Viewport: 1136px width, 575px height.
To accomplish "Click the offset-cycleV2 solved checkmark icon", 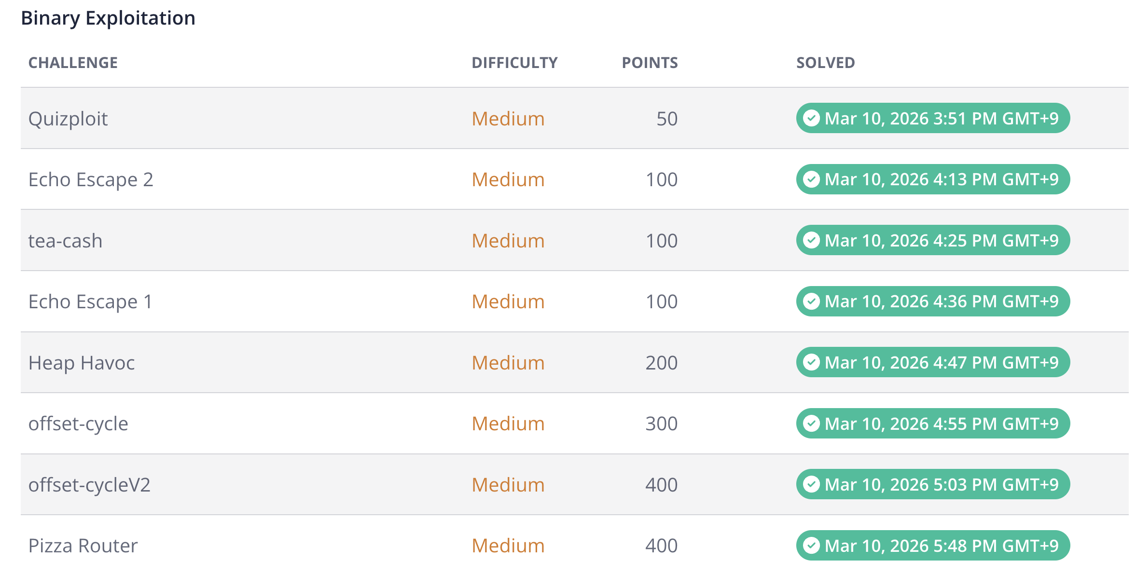I will pos(811,484).
